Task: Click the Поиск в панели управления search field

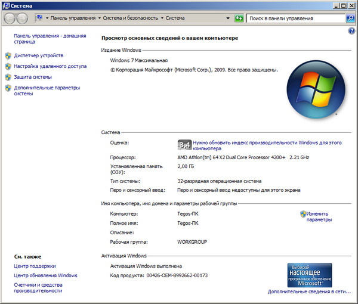Action: [296, 18]
